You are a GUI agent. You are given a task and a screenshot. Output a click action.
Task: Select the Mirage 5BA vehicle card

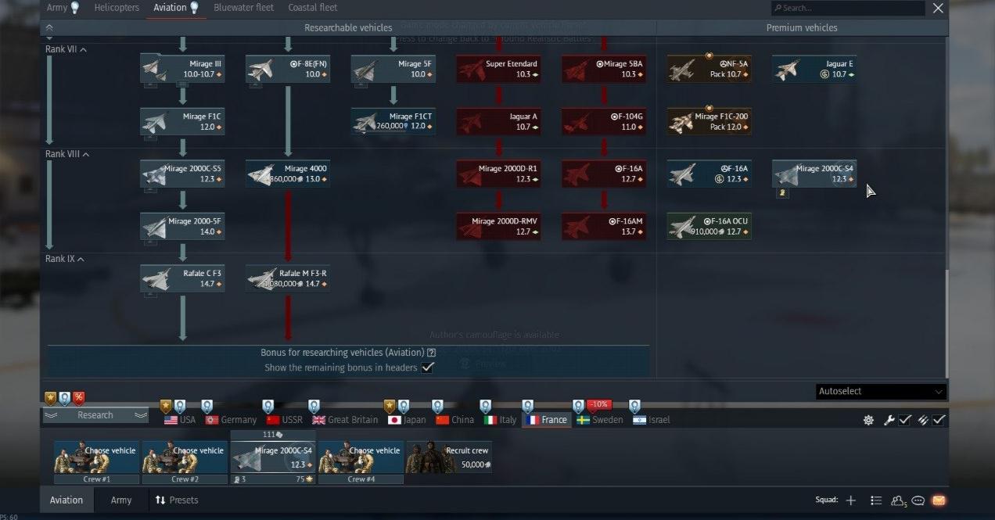(x=604, y=69)
